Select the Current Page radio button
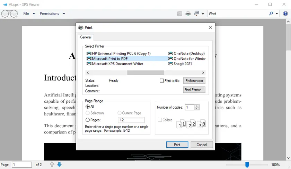The image size is (291, 169). pos(119,113)
